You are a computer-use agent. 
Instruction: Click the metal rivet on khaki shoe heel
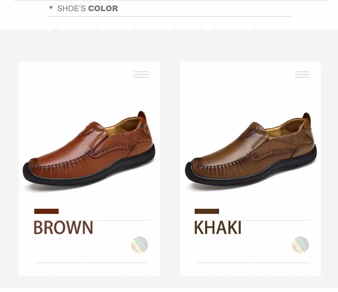pos(303,128)
